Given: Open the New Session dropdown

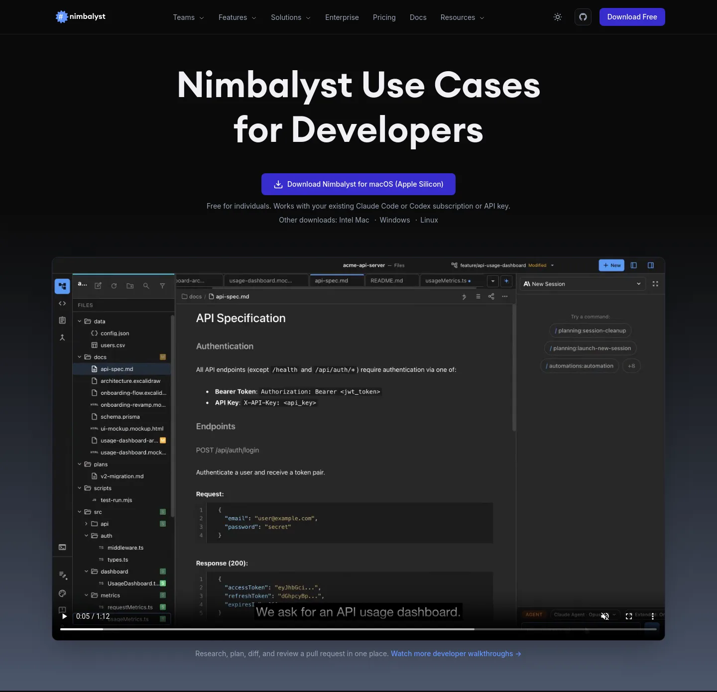Looking at the screenshot, I should 583,284.
